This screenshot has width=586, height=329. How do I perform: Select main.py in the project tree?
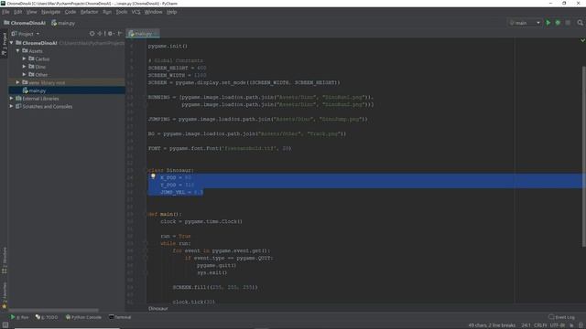click(x=67, y=90)
